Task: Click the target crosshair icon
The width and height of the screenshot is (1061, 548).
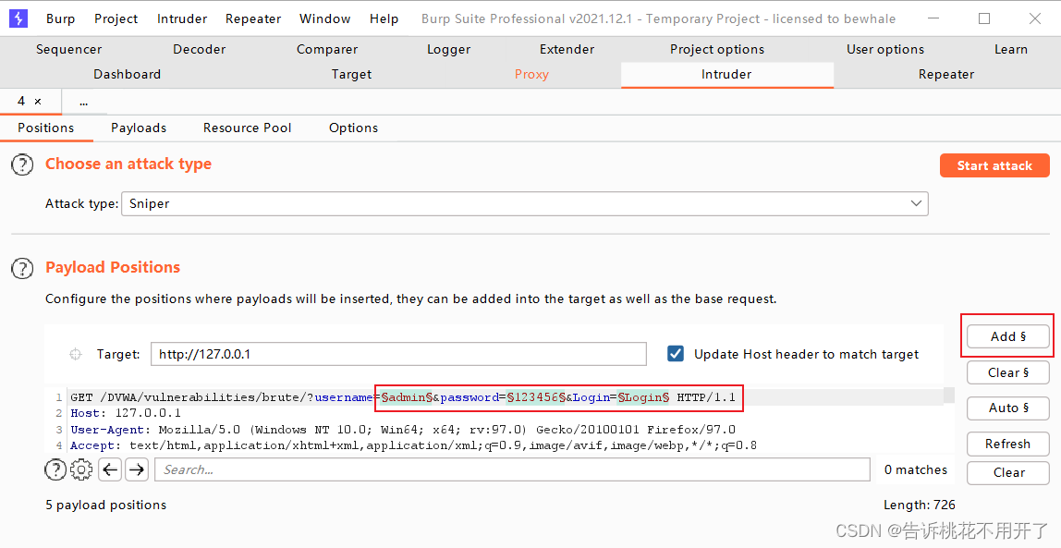Action: pos(76,354)
